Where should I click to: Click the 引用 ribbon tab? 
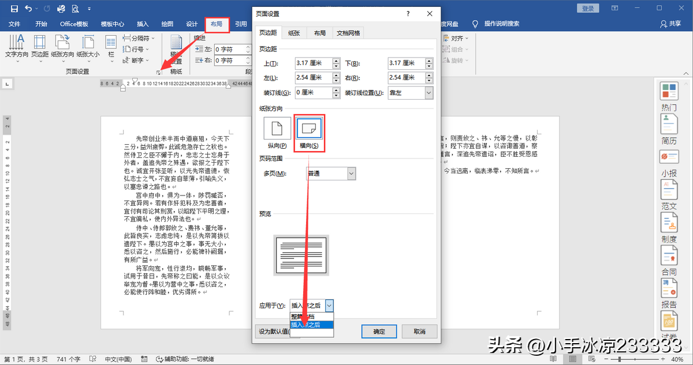[x=241, y=24]
